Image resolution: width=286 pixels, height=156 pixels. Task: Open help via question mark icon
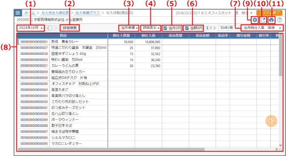[x=280, y=20]
